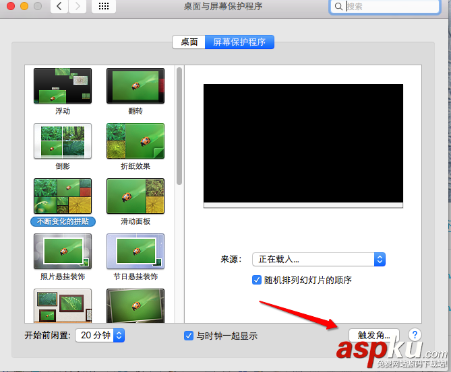This screenshot has width=451, height=372.
Task: Switch to the 屏幕保护程序 tab
Action: [239, 42]
